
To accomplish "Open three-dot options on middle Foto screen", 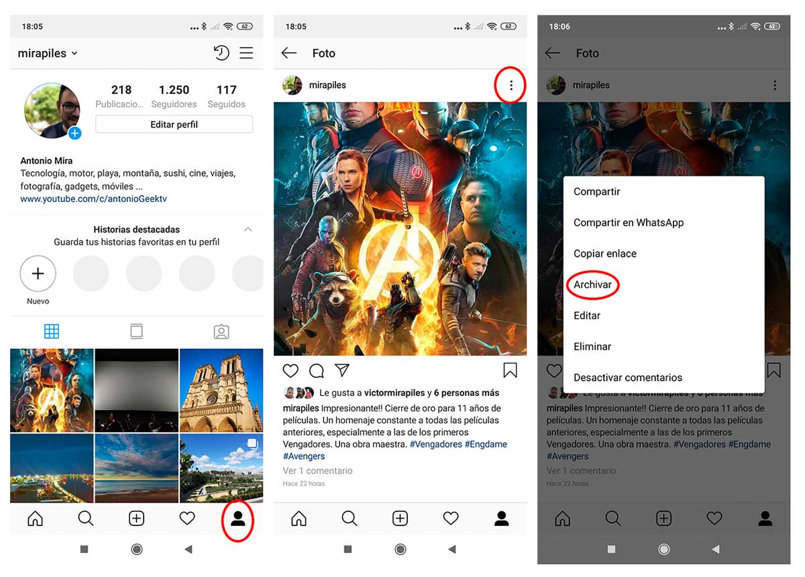I will tap(511, 85).
